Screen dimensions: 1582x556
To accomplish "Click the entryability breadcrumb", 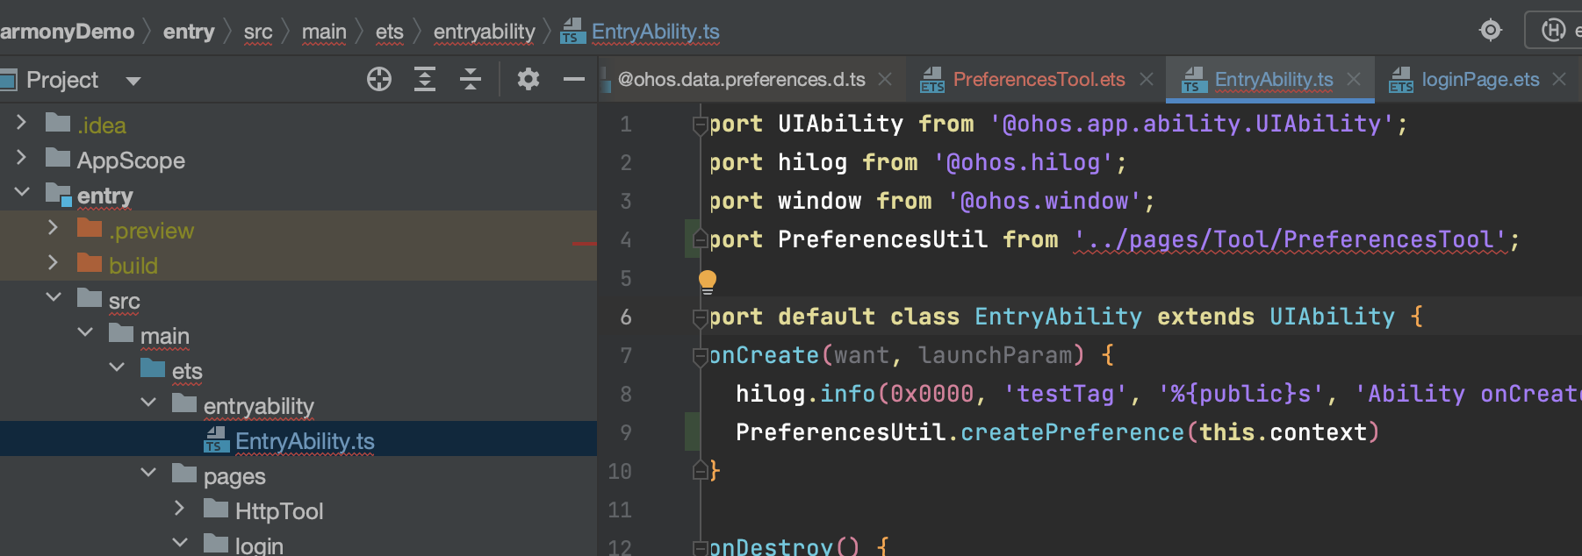I will 484,32.
